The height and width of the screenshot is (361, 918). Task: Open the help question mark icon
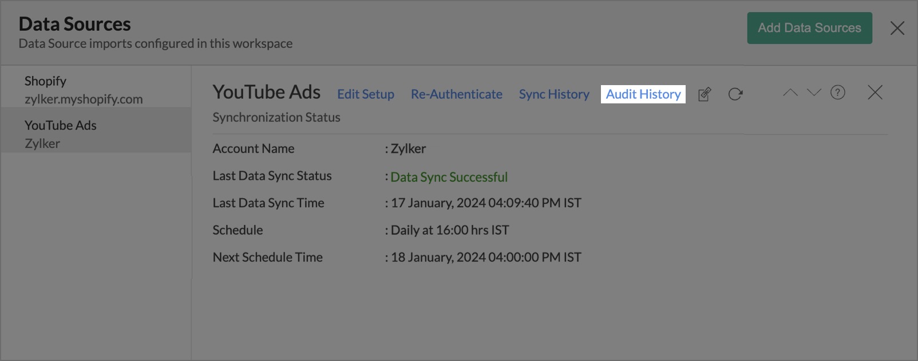pos(838,93)
